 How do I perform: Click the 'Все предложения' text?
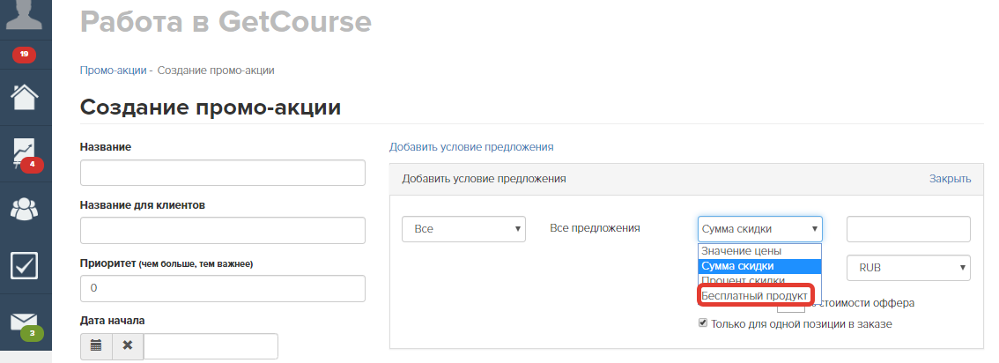click(595, 227)
